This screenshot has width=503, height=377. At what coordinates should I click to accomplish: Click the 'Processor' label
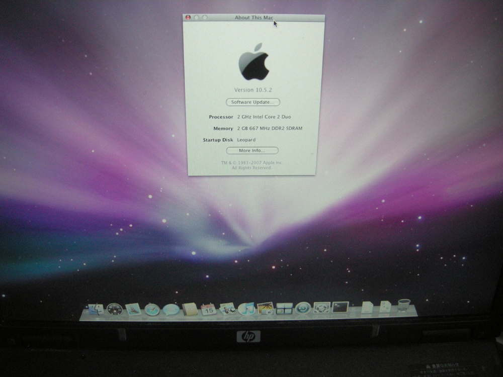221,117
